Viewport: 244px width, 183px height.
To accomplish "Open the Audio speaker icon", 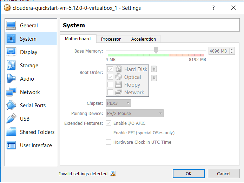I will tap(11, 79).
